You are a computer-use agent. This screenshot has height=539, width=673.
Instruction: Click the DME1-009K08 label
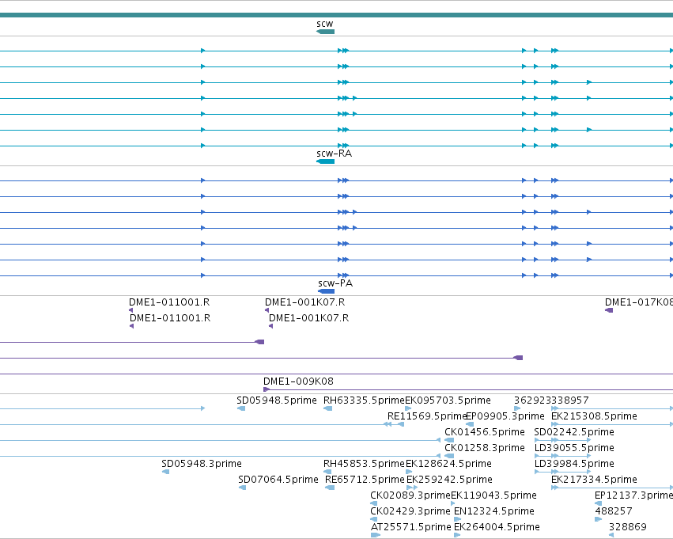[298, 381]
